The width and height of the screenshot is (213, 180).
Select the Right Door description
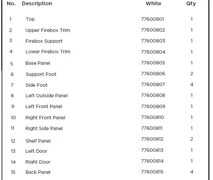[x=38, y=162]
